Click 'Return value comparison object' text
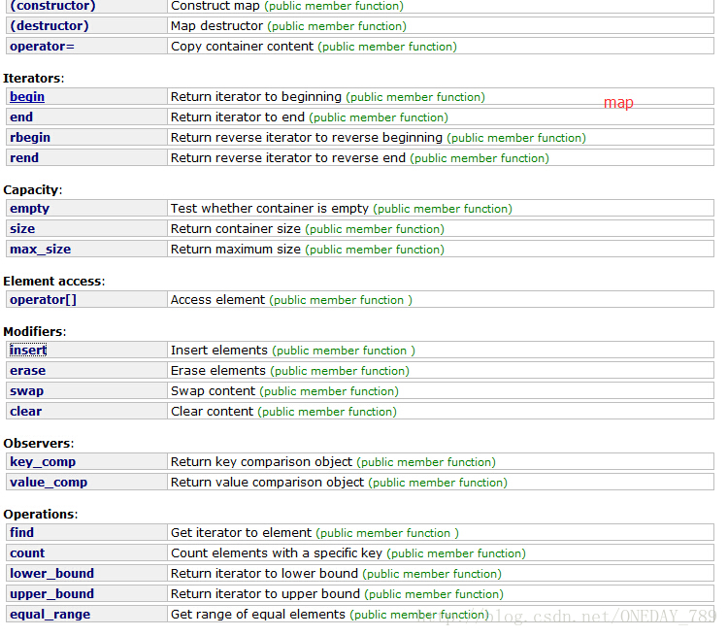 [268, 483]
